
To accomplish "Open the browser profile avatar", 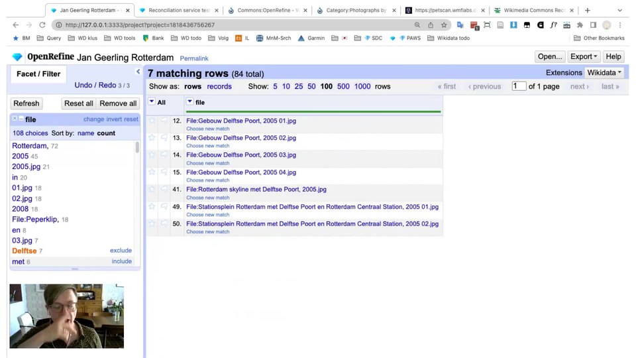I will [x=606, y=25].
